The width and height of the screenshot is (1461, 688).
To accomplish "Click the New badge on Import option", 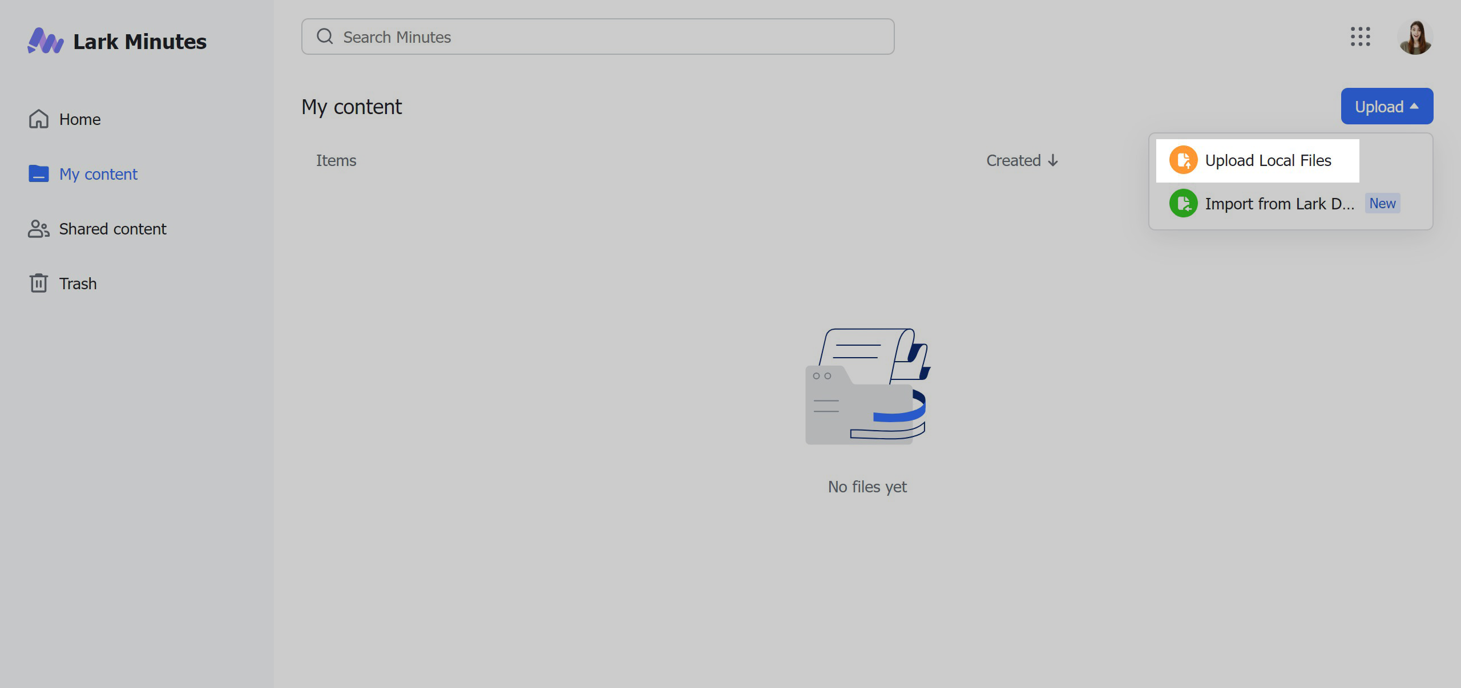I will click(x=1382, y=203).
